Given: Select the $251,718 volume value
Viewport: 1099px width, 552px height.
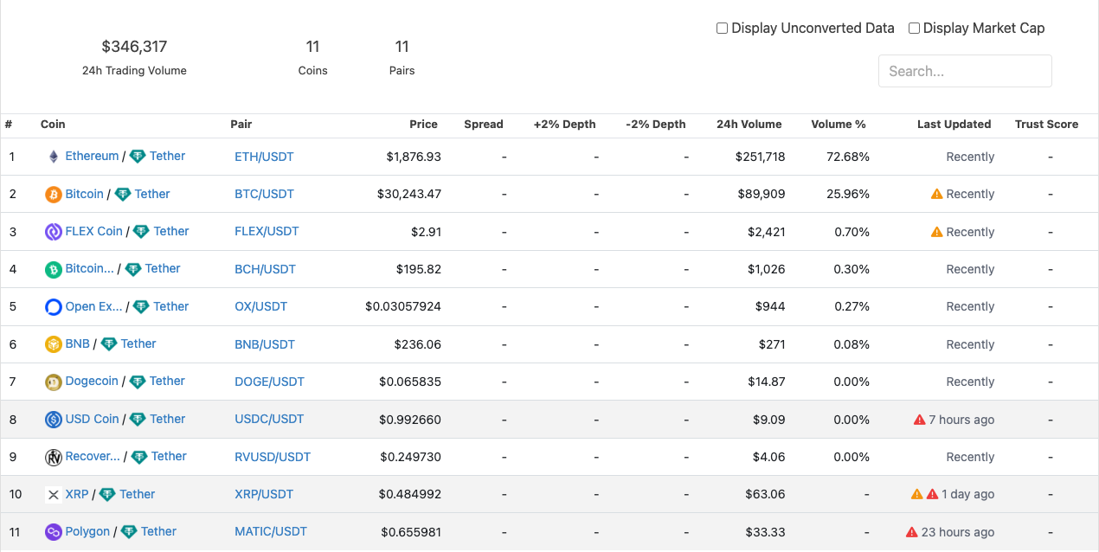Looking at the screenshot, I should tap(760, 157).
